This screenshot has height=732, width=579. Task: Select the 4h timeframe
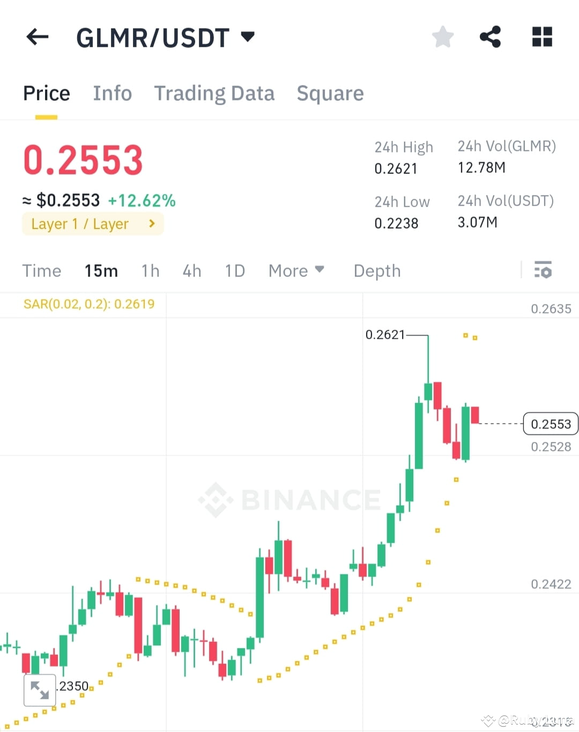(x=191, y=271)
